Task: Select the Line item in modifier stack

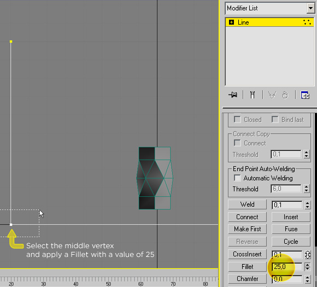Action: pos(269,22)
